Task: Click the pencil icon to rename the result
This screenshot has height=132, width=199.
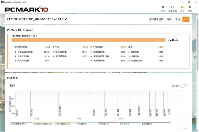Action: pyautogui.click(x=66, y=19)
